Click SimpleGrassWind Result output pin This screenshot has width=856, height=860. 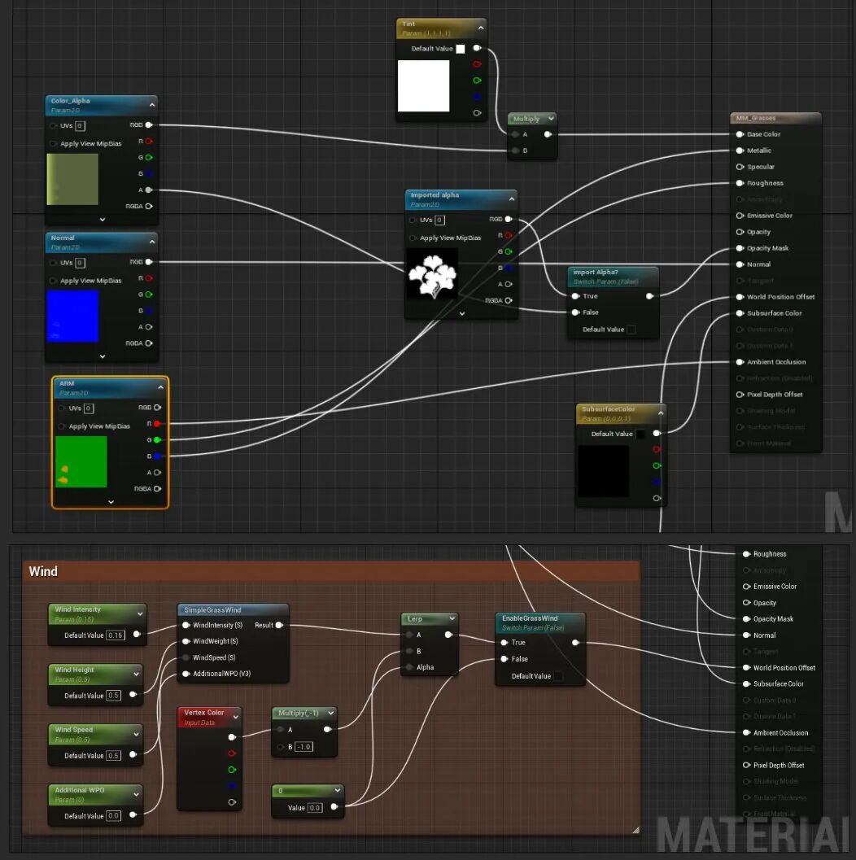(279, 625)
